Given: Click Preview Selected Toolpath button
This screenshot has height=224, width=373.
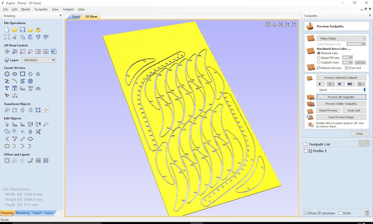Looking at the screenshot, I should click(341, 77).
